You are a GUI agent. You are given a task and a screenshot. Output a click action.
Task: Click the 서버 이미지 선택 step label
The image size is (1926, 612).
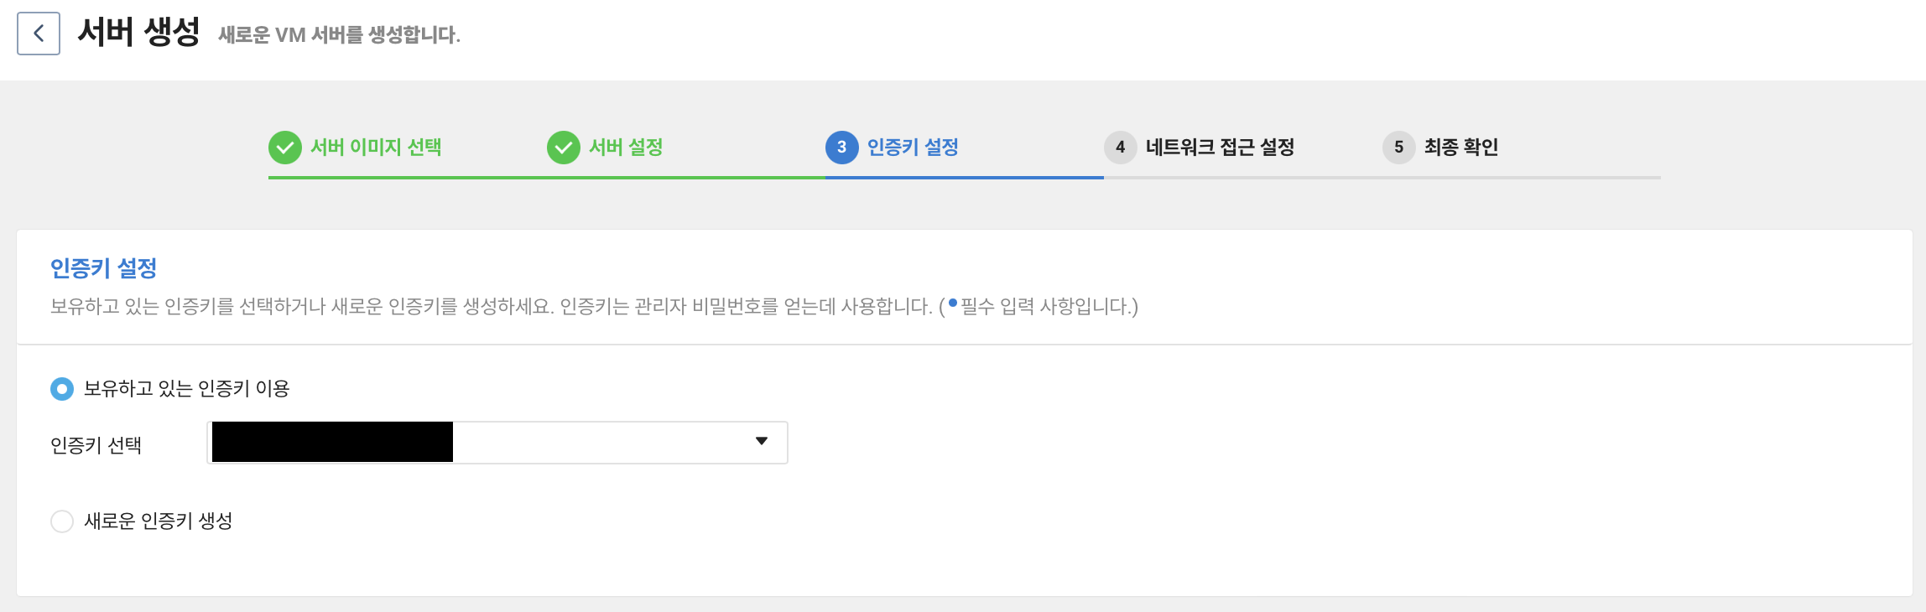[376, 147]
